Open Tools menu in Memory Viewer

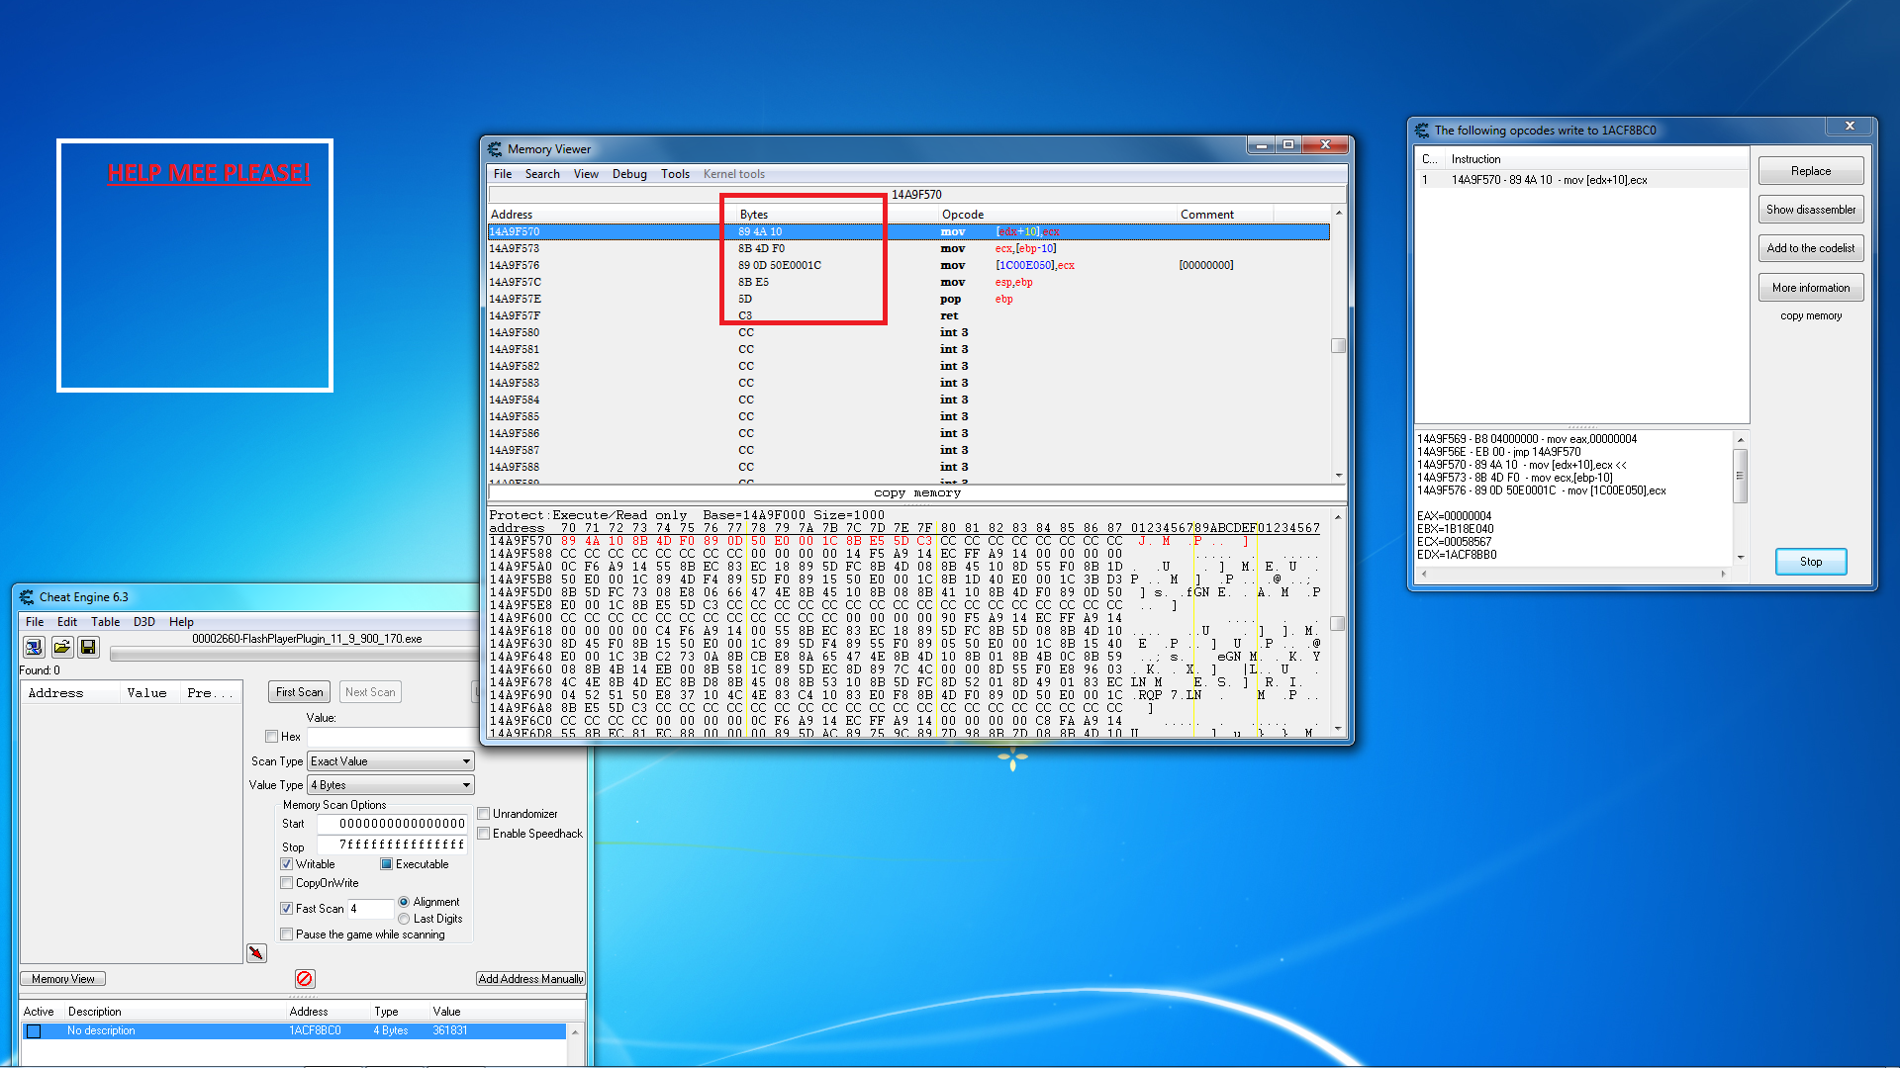tap(675, 174)
